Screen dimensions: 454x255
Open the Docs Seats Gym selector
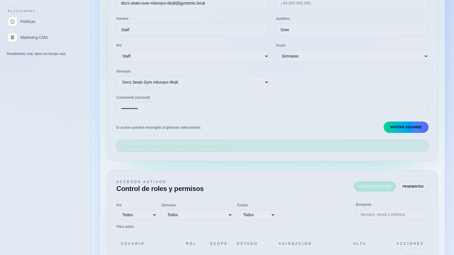[x=192, y=82]
